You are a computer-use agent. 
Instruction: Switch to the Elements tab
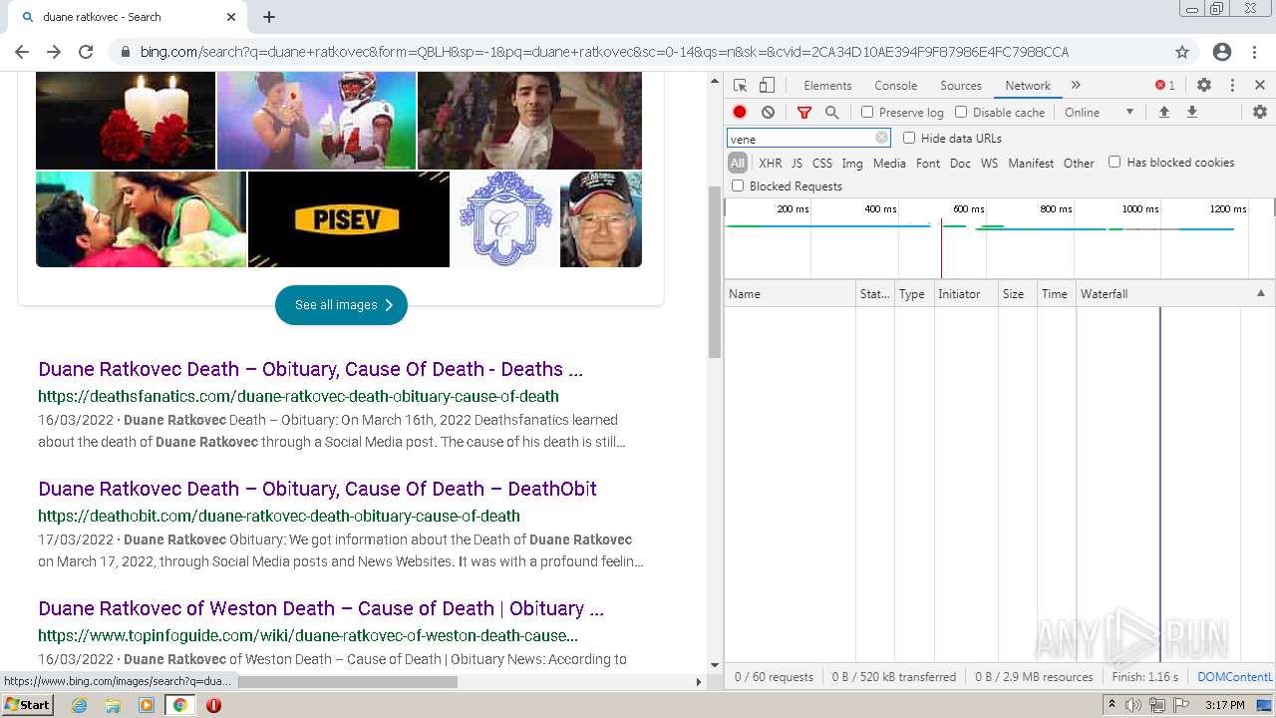click(827, 86)
